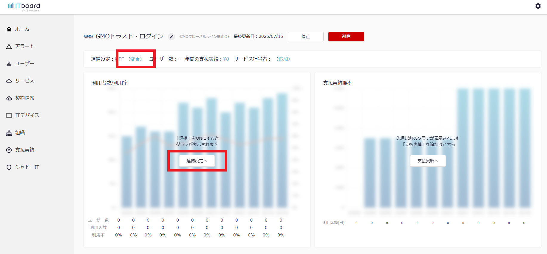Click the 支払実績推移 chart heading

click(x=338, y=83)
